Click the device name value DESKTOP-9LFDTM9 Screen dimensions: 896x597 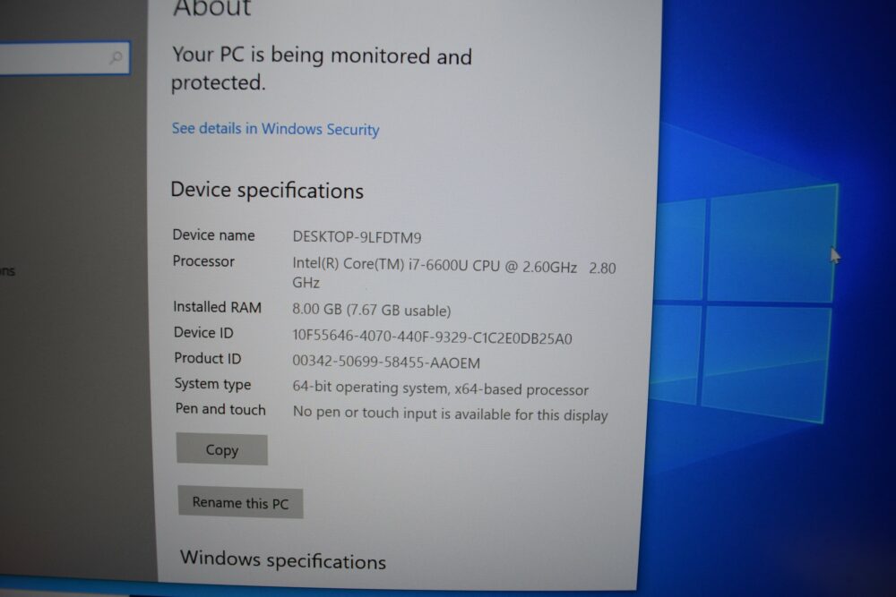pos(358,237)
